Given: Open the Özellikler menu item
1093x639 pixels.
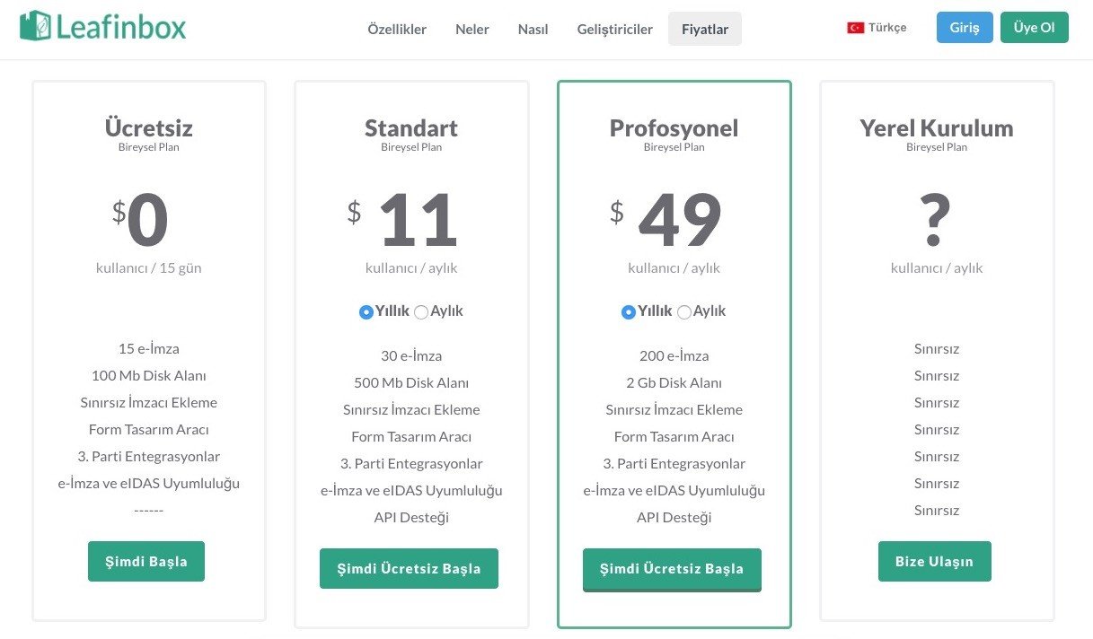Looking at the screenshot, I should (397, 29).
